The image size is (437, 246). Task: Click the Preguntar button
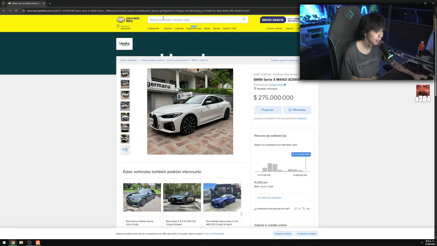268,110
